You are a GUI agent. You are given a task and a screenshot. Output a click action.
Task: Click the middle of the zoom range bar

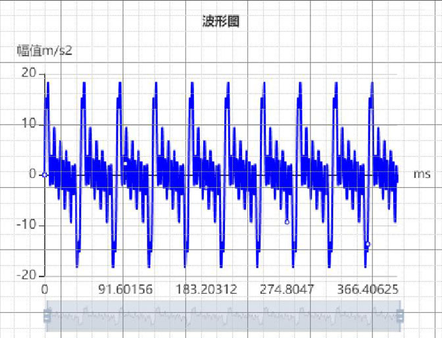pyautogui.click(x=223, y=317)
